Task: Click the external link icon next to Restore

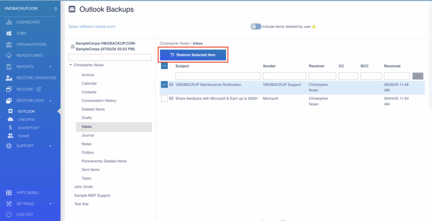Action: pos(38,89)
